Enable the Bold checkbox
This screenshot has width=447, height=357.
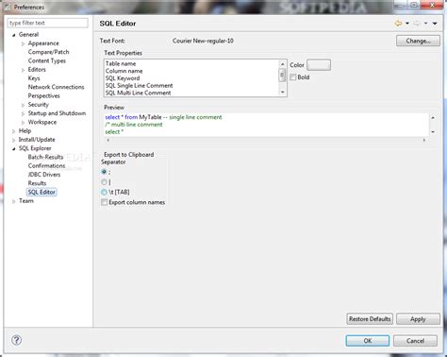pos(293,77)
